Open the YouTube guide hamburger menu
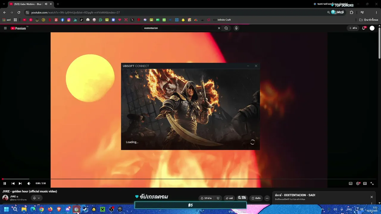The width and height of the screenshot is (381, 214). pyautogui.click(x=5, y=28)
